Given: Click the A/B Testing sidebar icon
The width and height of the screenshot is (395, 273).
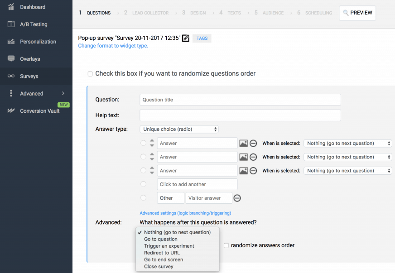Looking at the screenshot, I should click(11, 24).
